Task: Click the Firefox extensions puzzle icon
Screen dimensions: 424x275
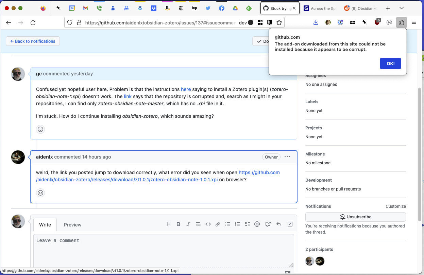Action: click(x=402, y=22)
